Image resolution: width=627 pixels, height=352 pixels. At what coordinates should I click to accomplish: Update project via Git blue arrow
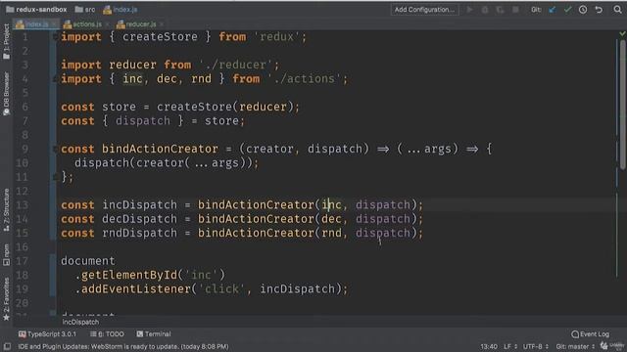(553, 10)
